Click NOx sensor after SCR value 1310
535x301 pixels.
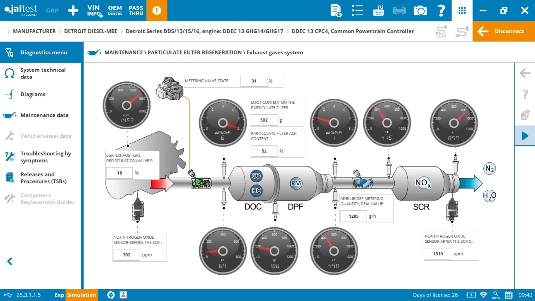[x=438, y=254]
